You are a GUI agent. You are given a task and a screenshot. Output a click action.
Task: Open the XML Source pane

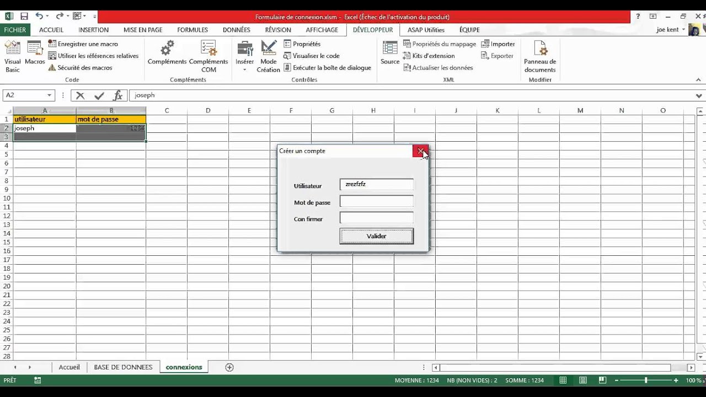pyautogui.click(x=390, y=53)
